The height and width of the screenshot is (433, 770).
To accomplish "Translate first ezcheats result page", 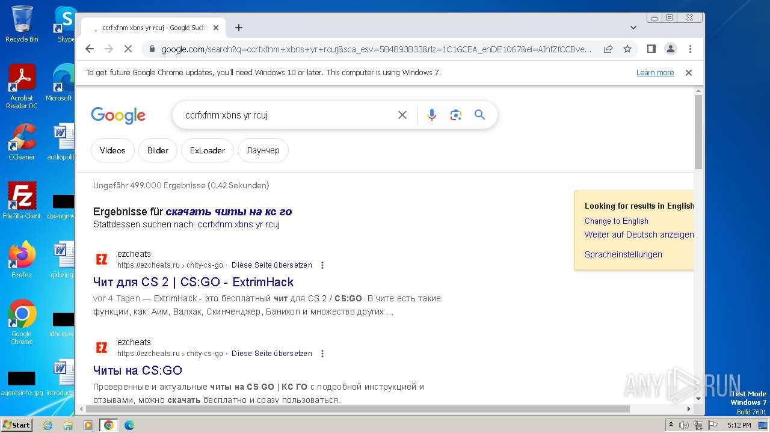I will pyautogui.click(x=272, y=265).
